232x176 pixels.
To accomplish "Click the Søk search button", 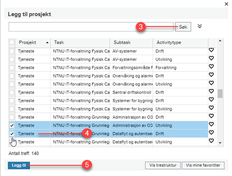I will (183, 27).
